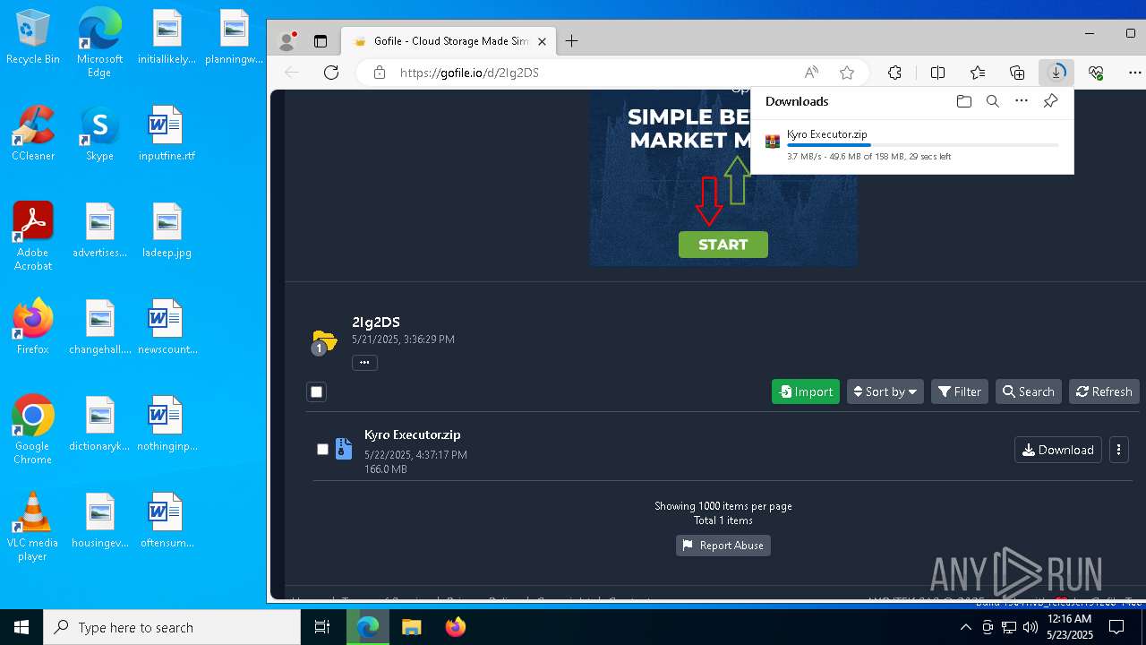Click the Import button

pyautogui.click(x=806, y=391)
